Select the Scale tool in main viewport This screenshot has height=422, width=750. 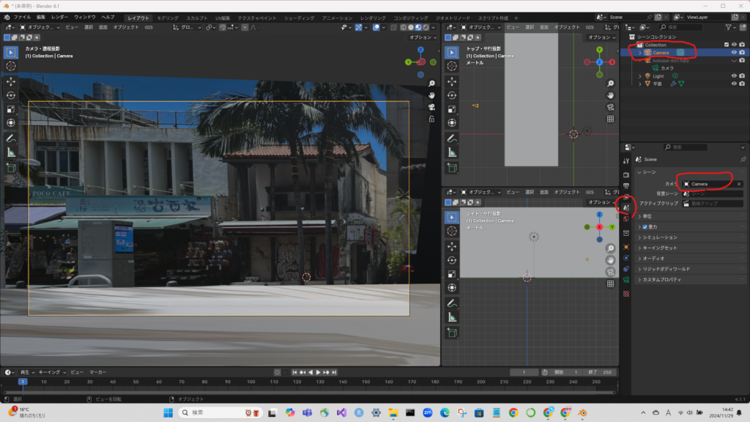[x=11, y=109]
